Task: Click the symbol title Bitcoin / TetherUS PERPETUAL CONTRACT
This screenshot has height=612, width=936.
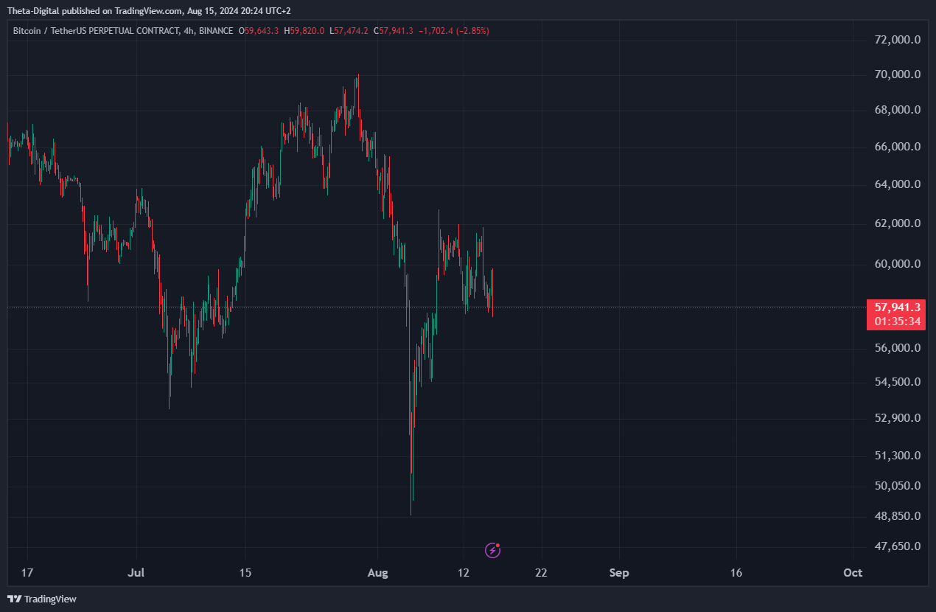Action: 96,30
